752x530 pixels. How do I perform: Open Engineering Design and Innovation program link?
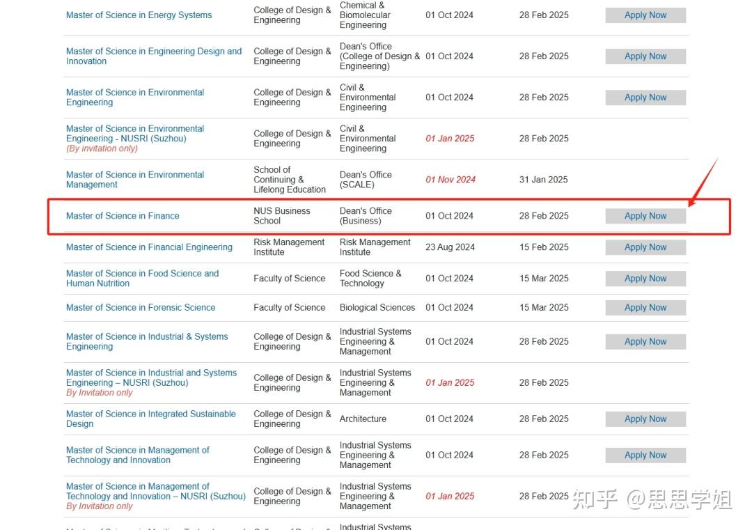(x=153, y=56)
